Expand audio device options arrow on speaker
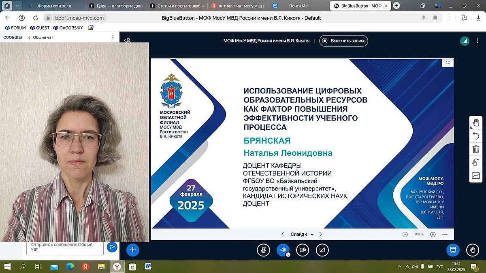 (288, 255)
